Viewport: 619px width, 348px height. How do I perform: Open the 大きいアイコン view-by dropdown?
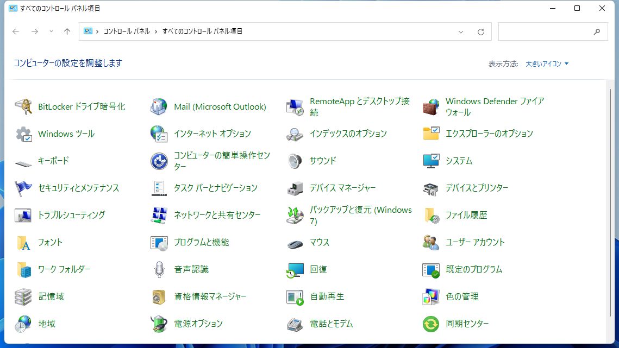tap(547, 64)
